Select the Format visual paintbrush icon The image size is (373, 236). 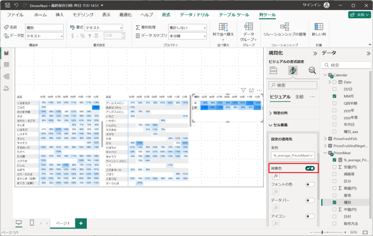[x=292, y=71]
